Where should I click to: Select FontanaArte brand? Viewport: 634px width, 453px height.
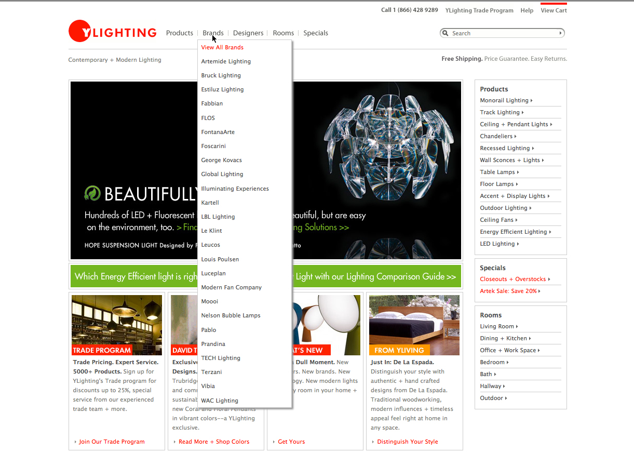218,132
